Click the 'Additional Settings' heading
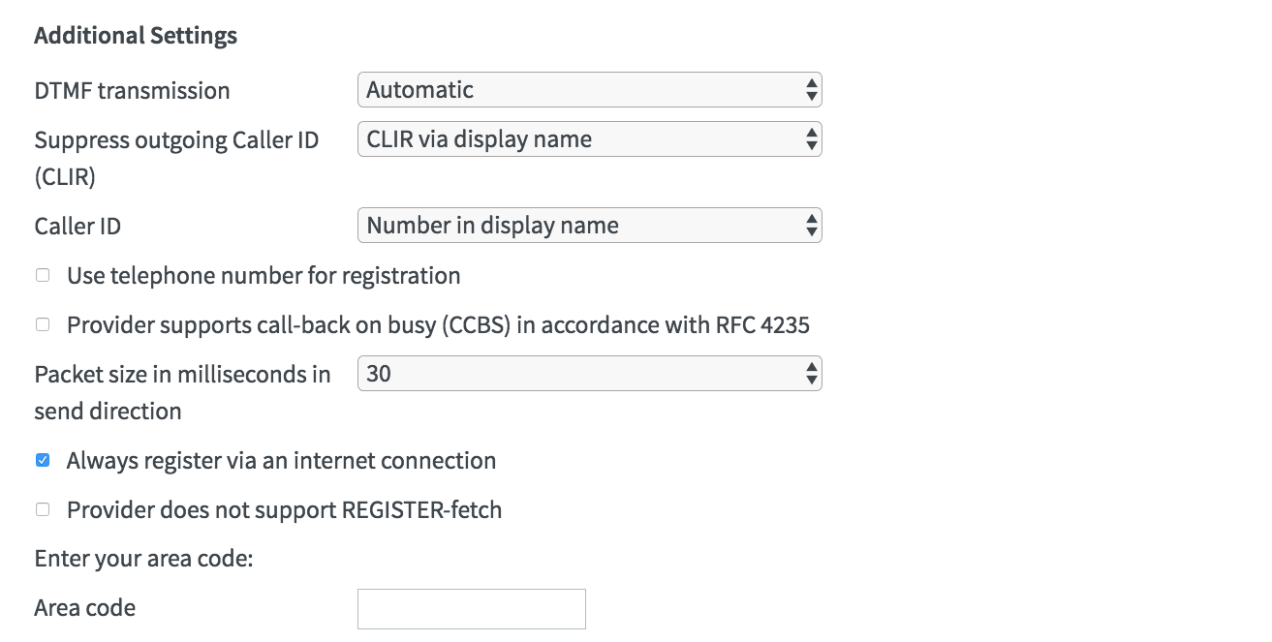This screenshot has width=1272, height=642. [x=136, y=37]
